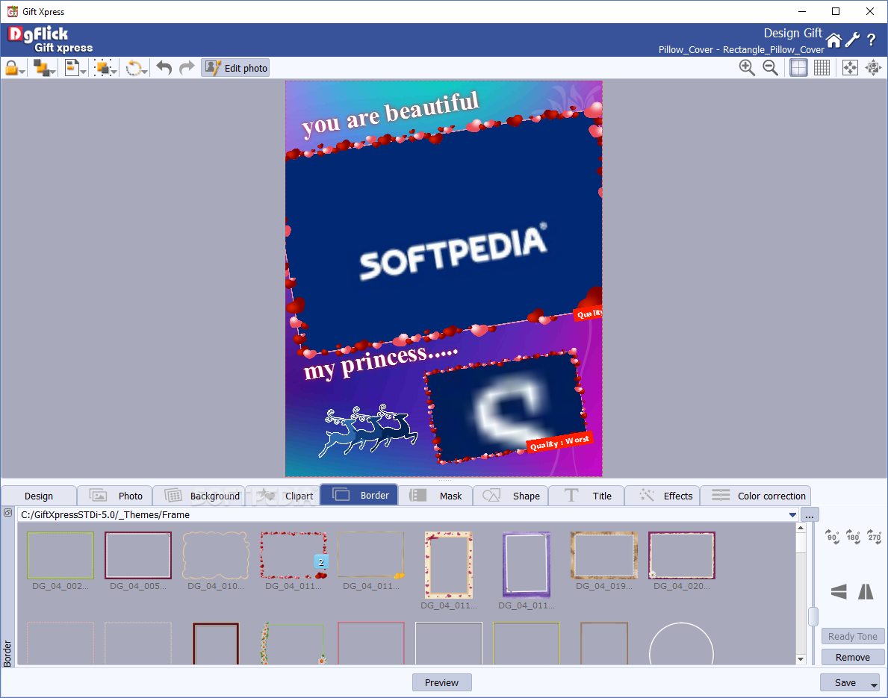888x698 pixels.
Task: Click the lock icon in toolbar
Action: click(11, 68)
